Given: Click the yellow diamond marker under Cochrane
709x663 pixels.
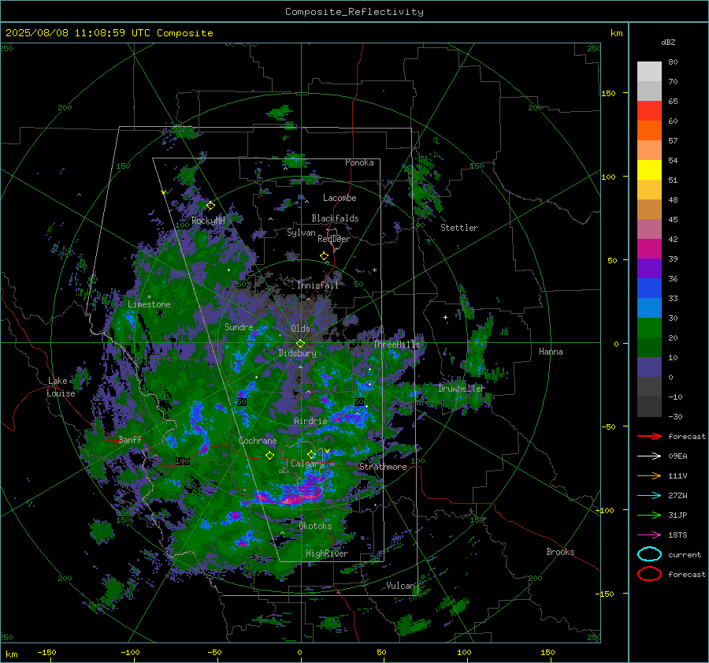Looking at the screenshot, I should coord(269,456).
